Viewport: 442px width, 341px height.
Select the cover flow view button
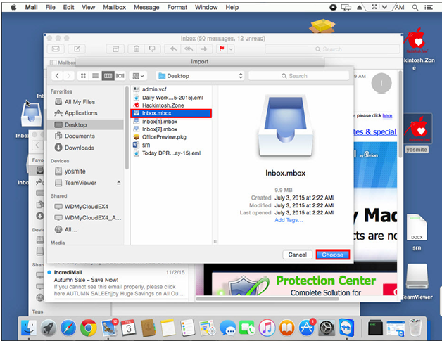pos(120,75)
